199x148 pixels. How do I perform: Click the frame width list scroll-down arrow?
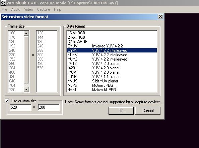pos(26,89)
